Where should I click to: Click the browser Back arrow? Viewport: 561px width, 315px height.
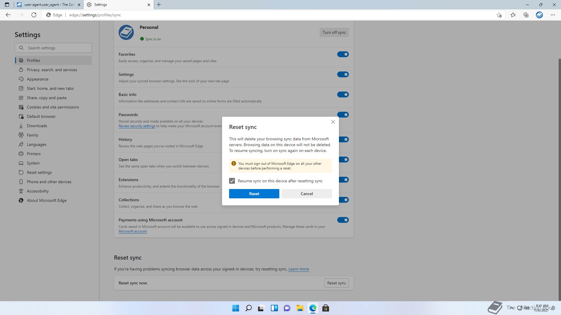[x=8, y=15]
